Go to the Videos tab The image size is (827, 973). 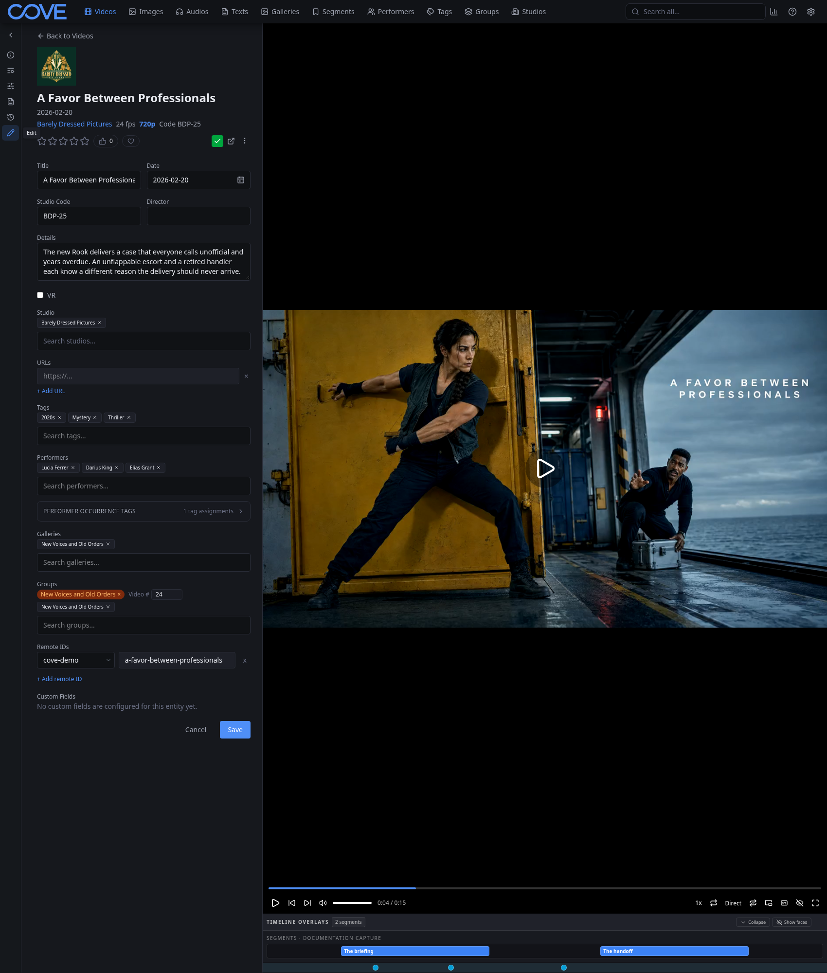(x=100, y=12)
